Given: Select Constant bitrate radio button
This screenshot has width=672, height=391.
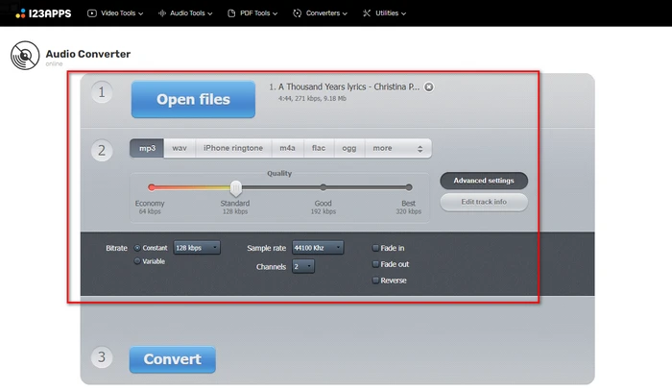Looking at the screenshot, I should coord(137,248).
